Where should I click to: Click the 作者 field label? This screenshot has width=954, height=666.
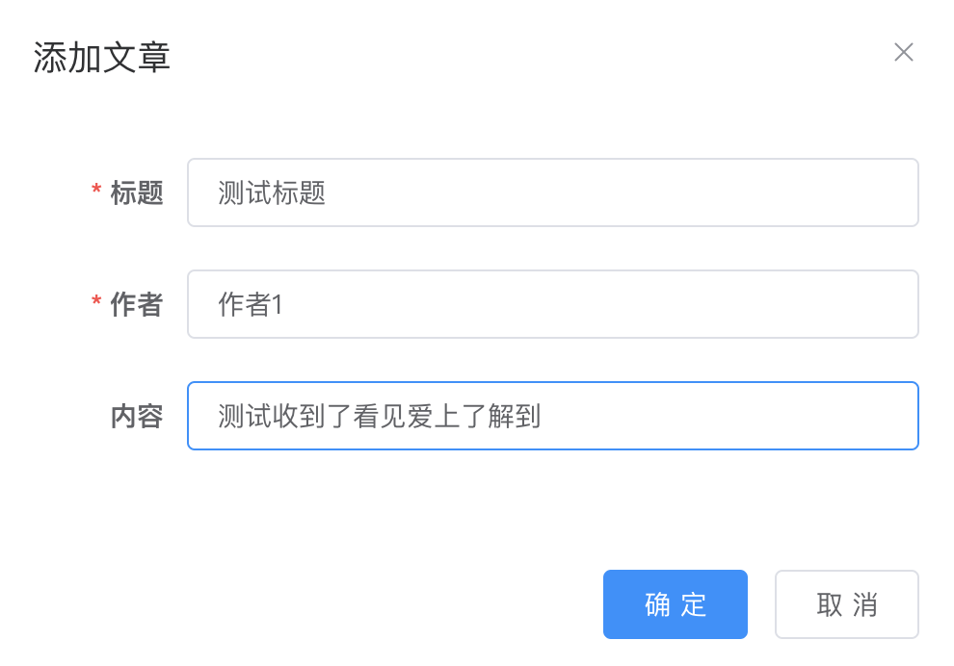(138, 304)
